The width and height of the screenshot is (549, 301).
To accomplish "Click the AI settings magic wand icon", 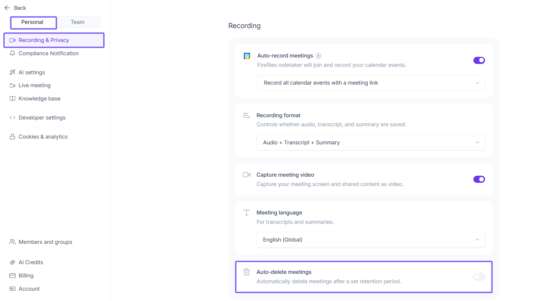I will pyautogui.click(x=13, y=72).
